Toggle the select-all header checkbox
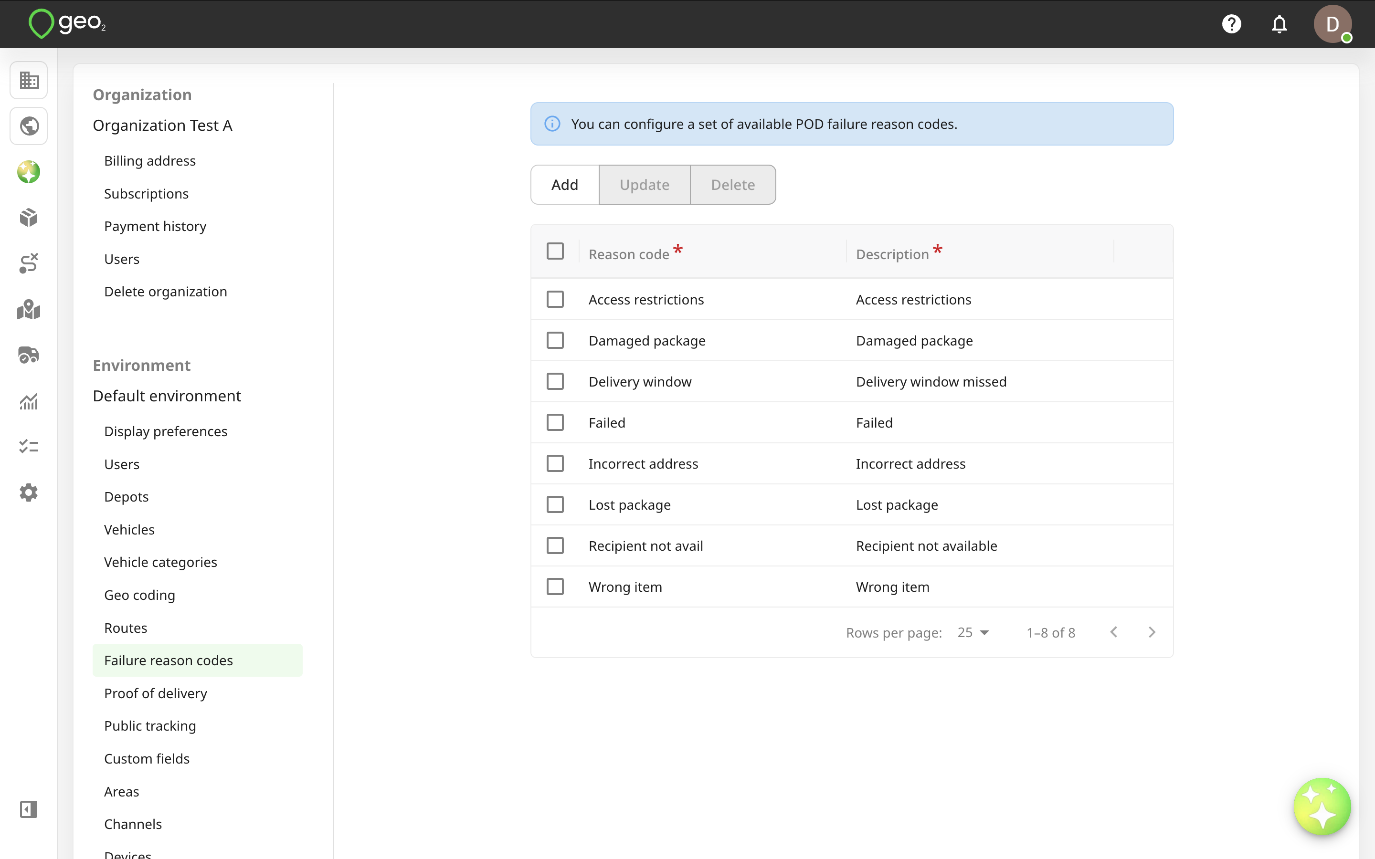 point(555,251)
